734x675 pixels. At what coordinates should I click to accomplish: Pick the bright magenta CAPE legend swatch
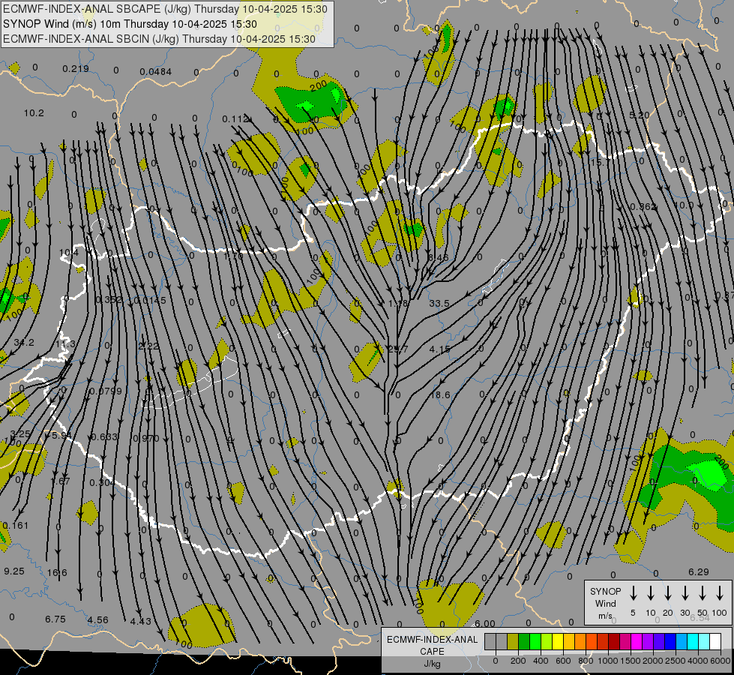point(637,641)
